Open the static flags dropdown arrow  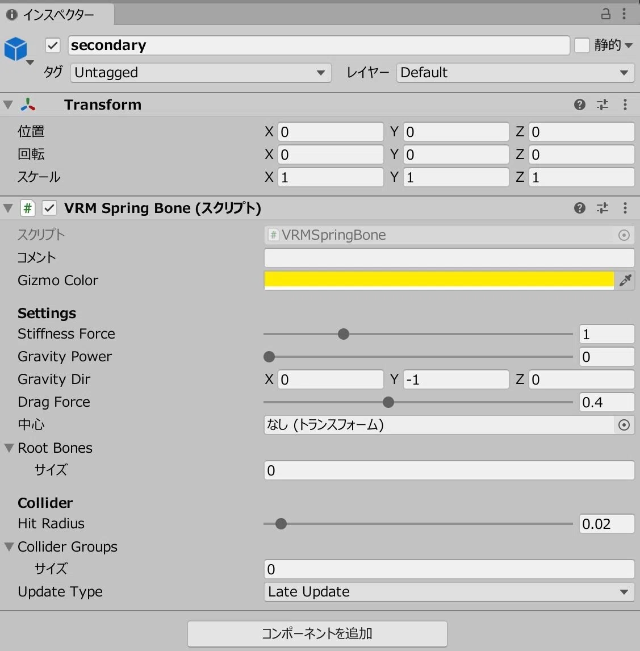(629, 45)
